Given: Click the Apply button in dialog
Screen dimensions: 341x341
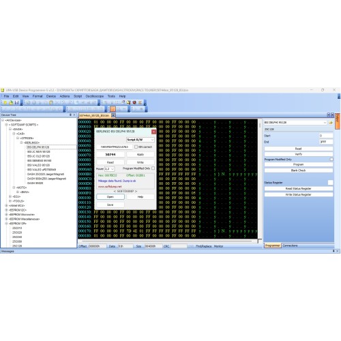Looking at the screenshot, I should [x=140, y=154].
